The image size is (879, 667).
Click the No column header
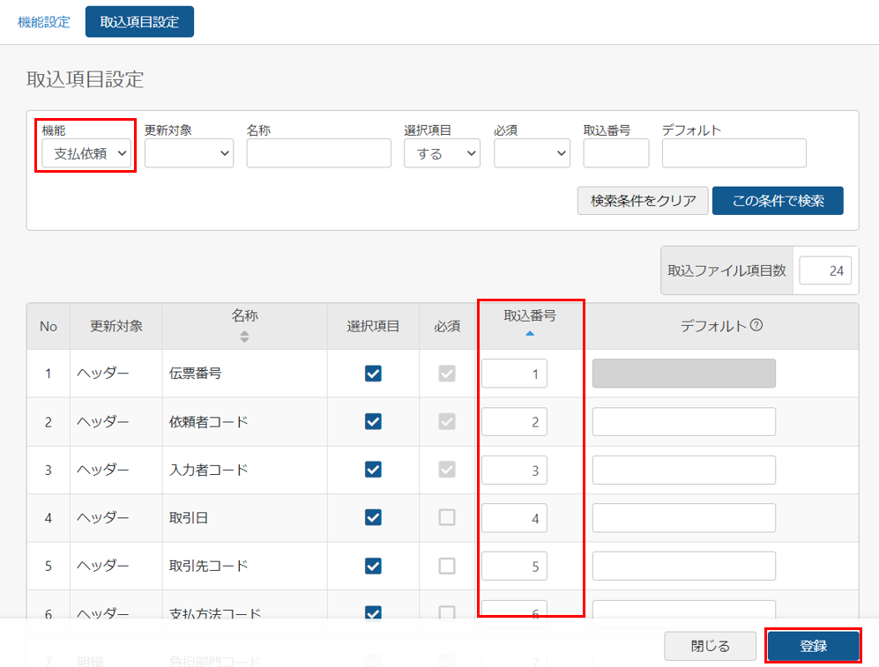point(48,327)
